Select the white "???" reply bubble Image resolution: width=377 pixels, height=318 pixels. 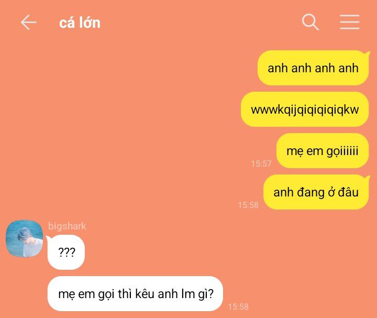[66, 252]
